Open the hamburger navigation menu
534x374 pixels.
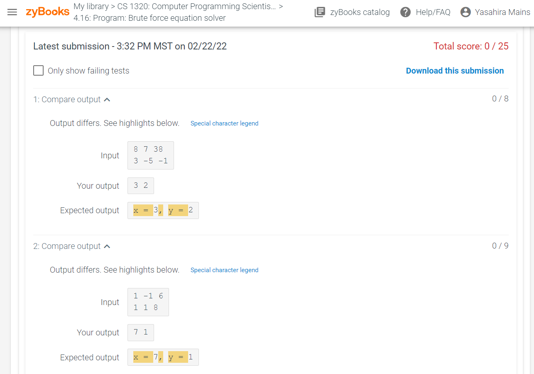point(12,12)
